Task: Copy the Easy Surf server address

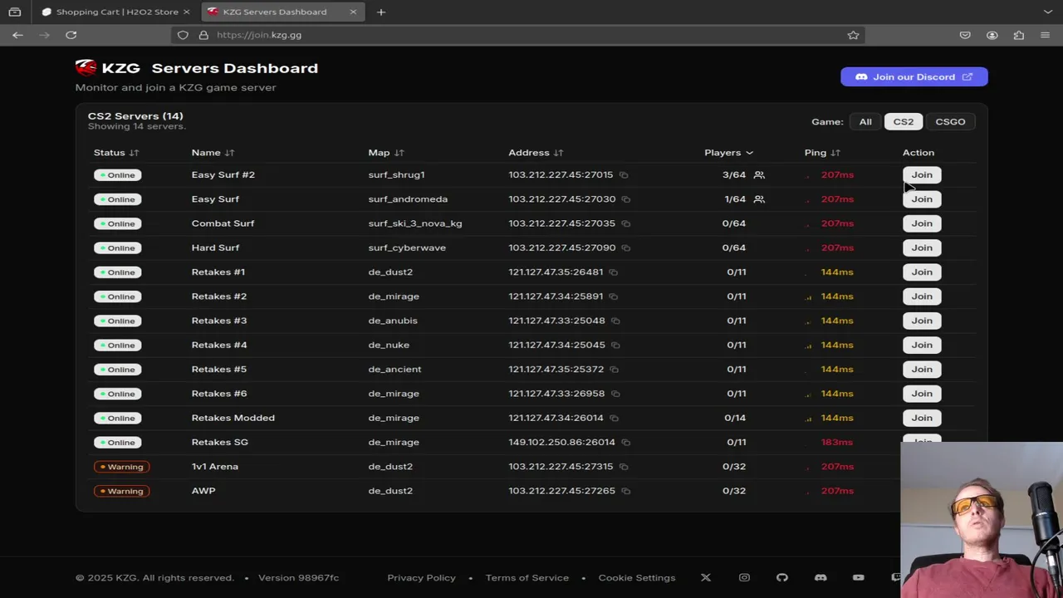Action: (626, 199)
